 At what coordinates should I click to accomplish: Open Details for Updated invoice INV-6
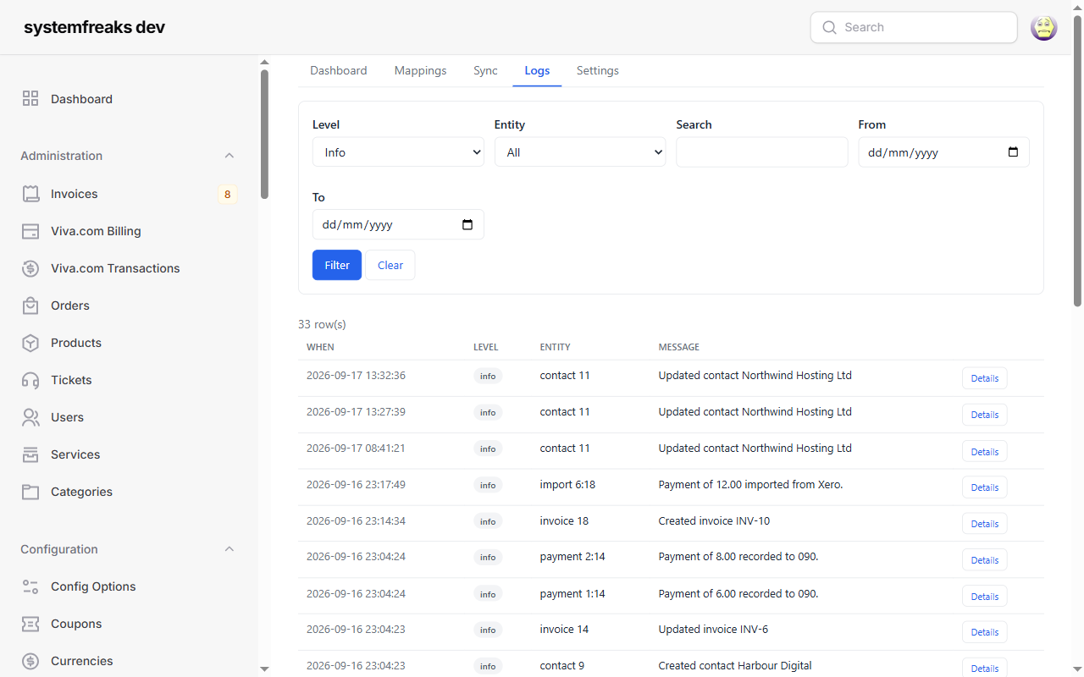984,632
